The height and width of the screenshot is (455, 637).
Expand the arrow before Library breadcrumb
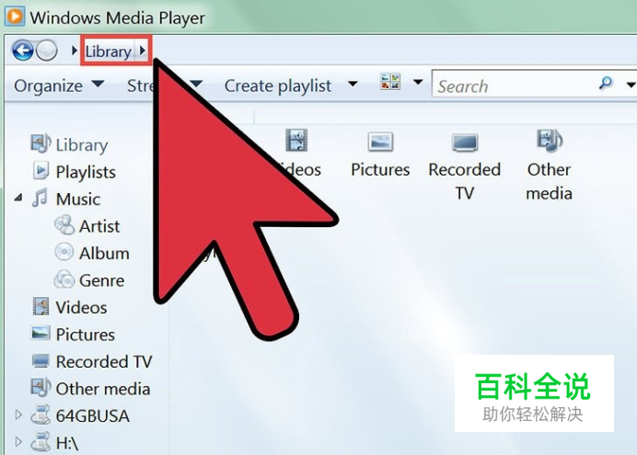click(74, 51)
